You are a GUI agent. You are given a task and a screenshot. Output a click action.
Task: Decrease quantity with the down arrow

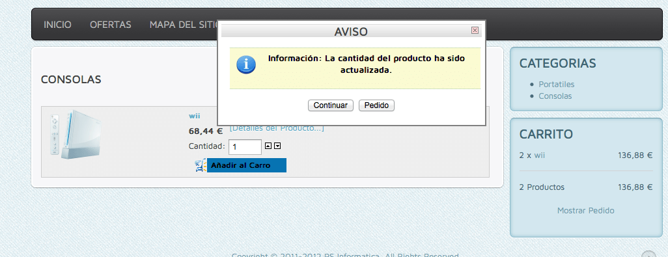coord(277,146)
